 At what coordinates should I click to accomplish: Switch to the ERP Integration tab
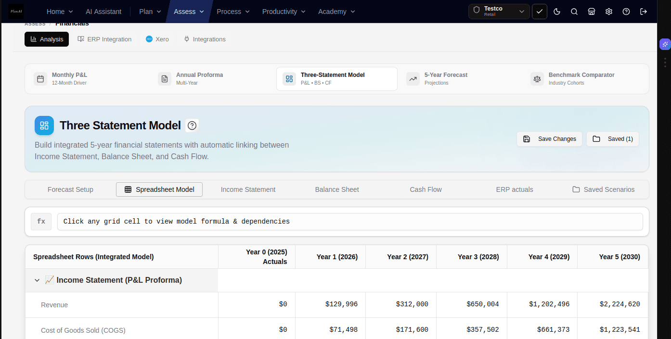(x=104, y=39)
